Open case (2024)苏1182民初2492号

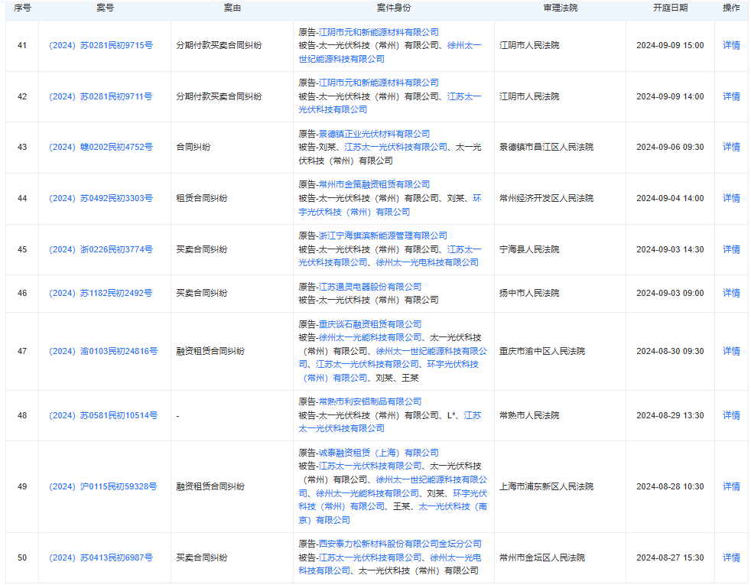(100, 293)
